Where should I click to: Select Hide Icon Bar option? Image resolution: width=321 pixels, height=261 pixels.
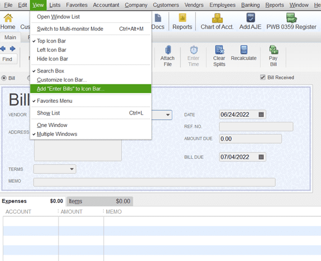click(90, 59)
